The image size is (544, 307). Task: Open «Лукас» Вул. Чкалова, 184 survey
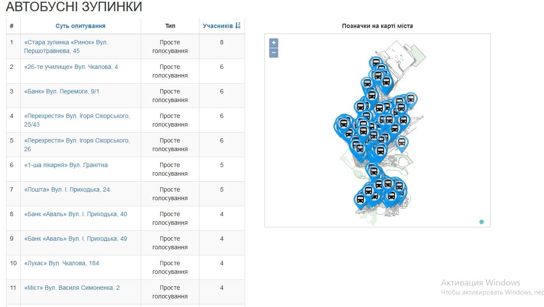click(62, 263)
